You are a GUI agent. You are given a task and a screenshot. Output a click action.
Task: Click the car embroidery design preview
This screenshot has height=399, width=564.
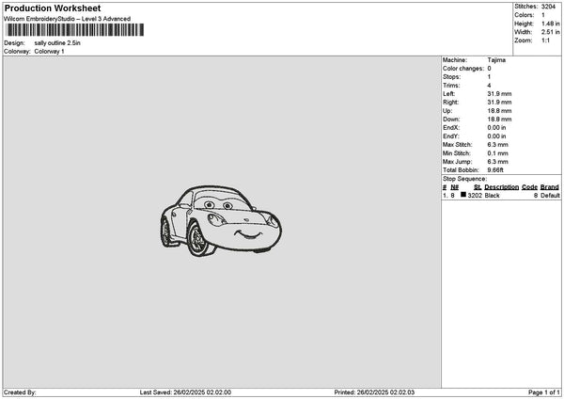[221, 221]
